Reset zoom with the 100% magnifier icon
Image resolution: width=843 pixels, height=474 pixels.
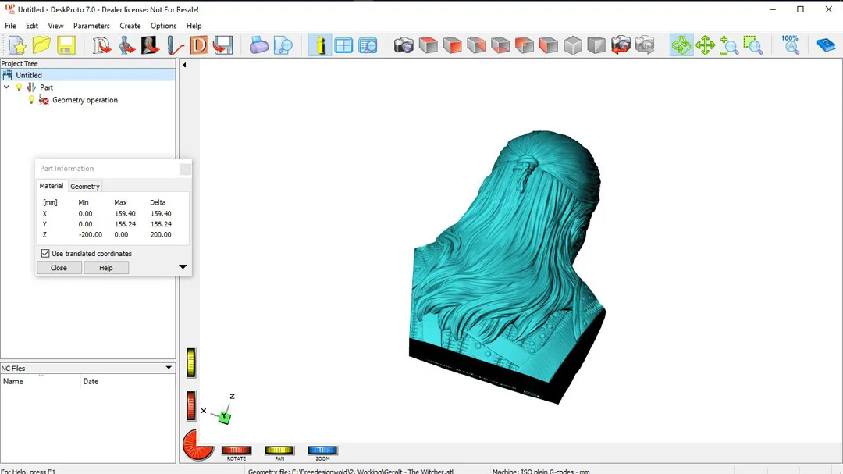pos(790,45)
